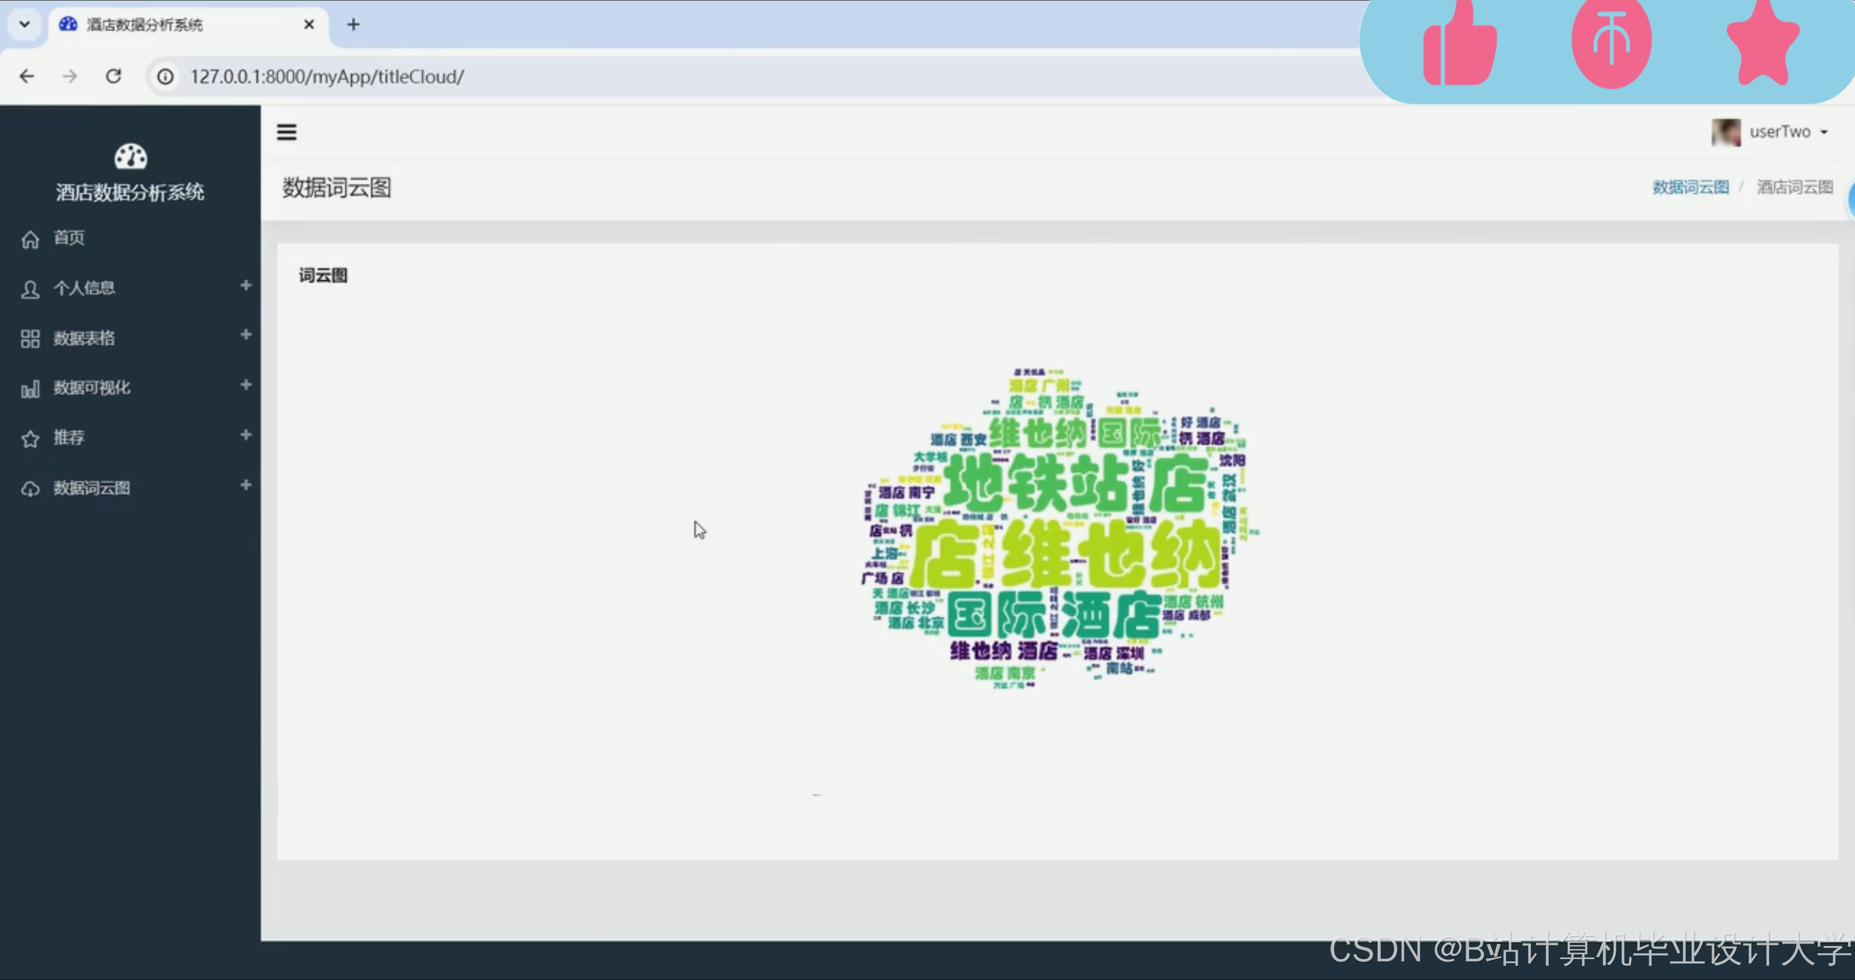Click the grid icon beside 数据表格

tap(30, 338)
